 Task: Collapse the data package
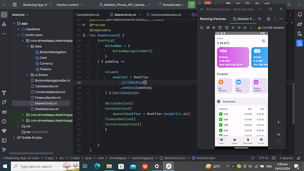[x=28, y=46]
